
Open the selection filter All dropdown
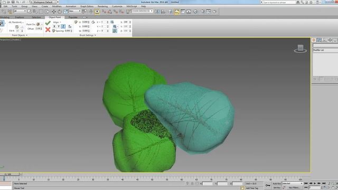click(20, 11)
